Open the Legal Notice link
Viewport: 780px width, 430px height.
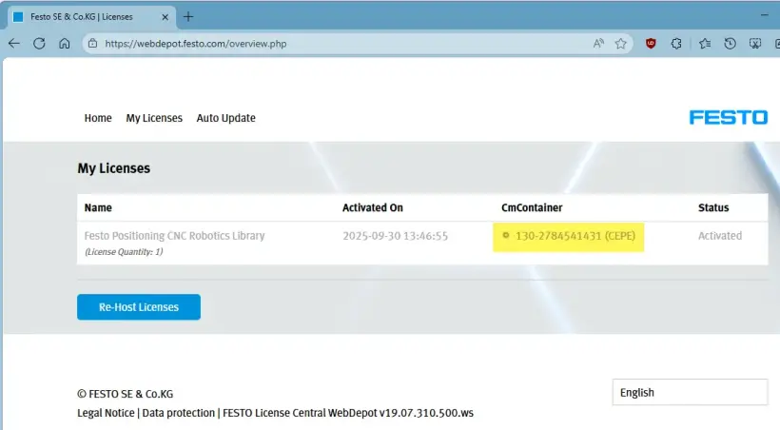coord(106,413)
